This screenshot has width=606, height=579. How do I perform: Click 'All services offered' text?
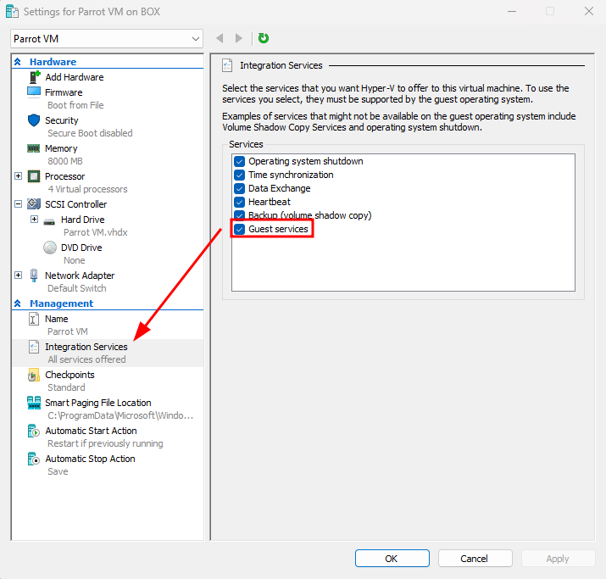(x=86, y=359)
